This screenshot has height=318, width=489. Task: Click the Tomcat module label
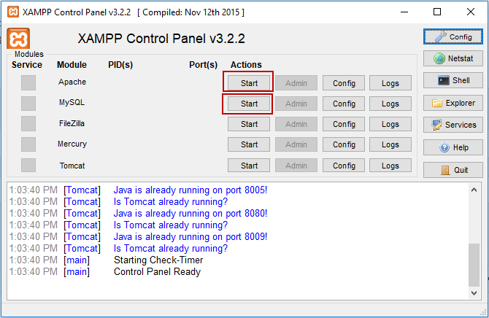coord(72,166)
